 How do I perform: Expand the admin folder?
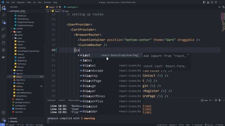click(20, 35)
